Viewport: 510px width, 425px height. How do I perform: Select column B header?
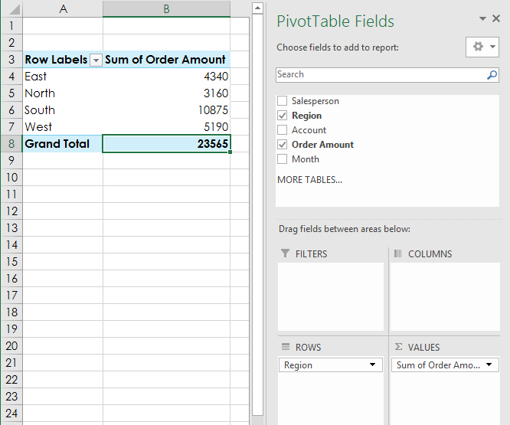point(166,8)
